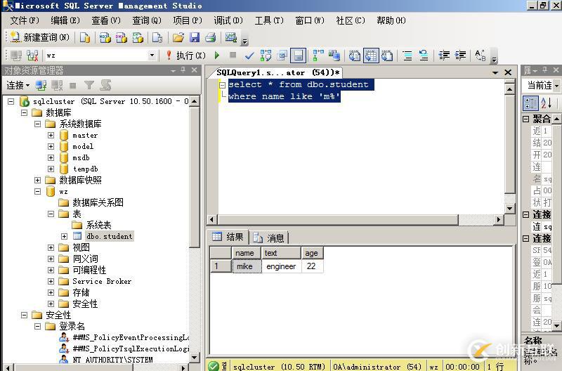The height and width of the screenshot is (371, 562).
Task: Collapse the sqlcluster server node
Action: pyautogui.click(x=11, y=101)
